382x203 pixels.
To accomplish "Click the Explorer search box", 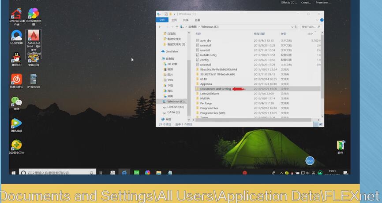I will (311, 27).
